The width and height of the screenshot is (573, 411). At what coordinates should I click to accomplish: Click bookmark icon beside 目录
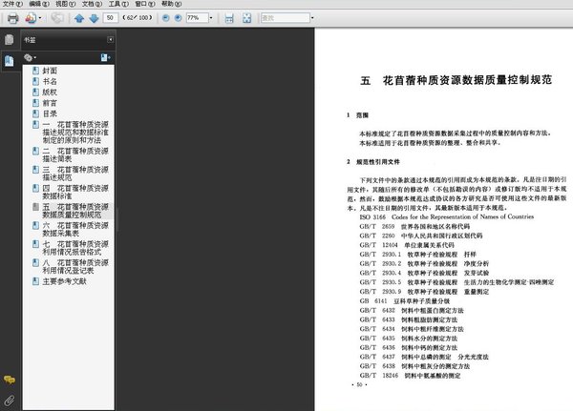pos(35,113)
